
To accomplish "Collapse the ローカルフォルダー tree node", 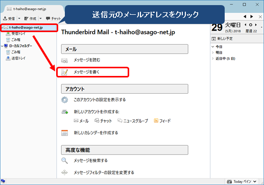I will pyautogui.click(x=2, y=46).
